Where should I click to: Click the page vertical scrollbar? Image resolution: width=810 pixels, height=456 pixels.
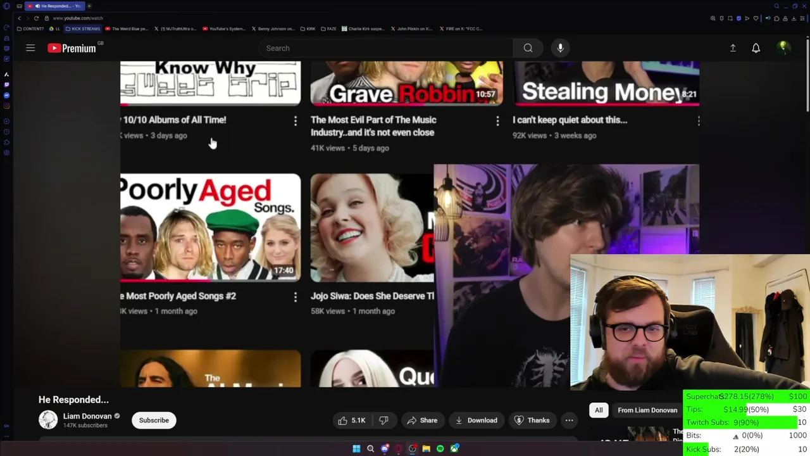(807, 76)
